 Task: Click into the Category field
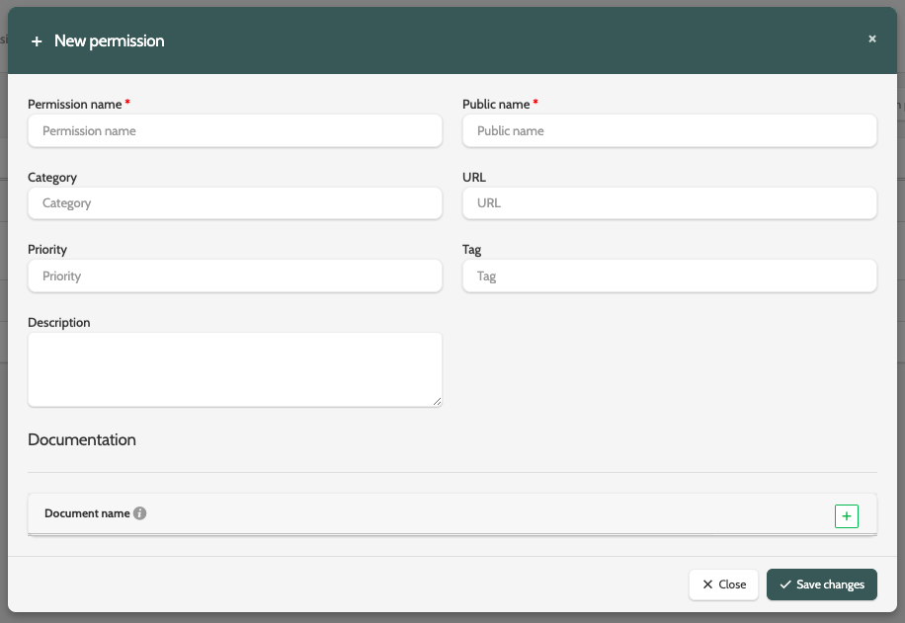(235, 203)
